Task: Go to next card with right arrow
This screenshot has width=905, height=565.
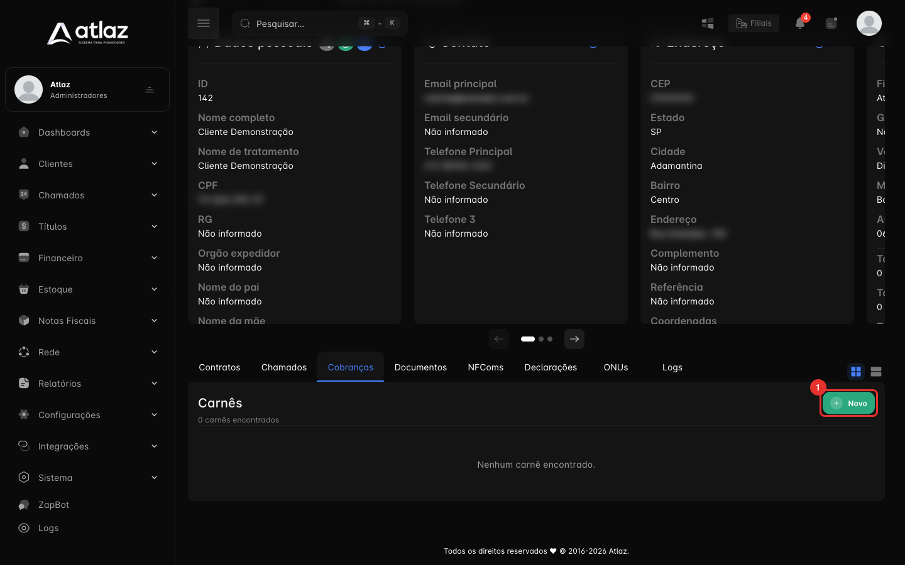Action: 574,339
